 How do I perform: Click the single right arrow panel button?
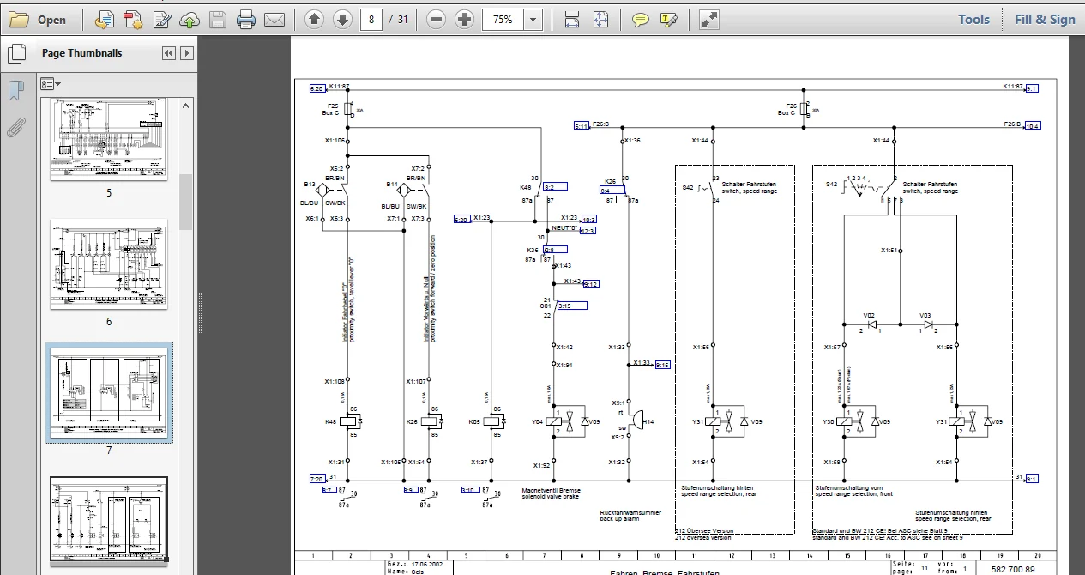tap(186, 53)
